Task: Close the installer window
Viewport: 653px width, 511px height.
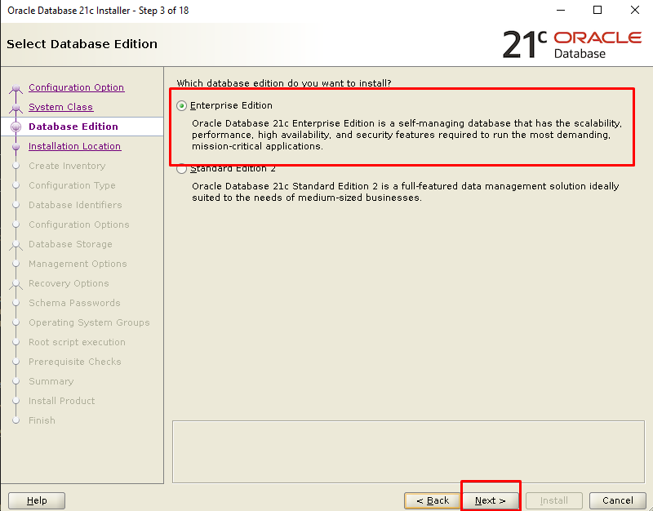Action: tap(635, 10)
